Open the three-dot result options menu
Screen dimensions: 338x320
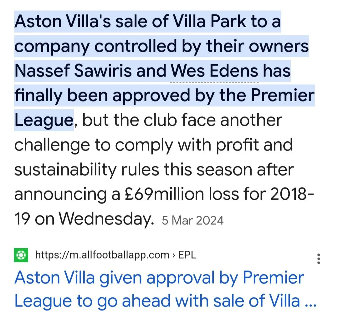click(319, 259)
